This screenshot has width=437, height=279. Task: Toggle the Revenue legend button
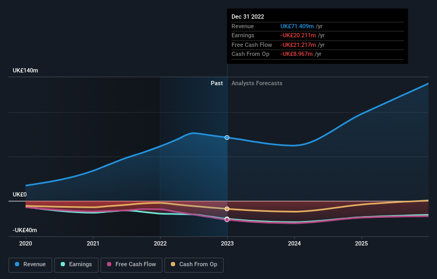point(30,265)
